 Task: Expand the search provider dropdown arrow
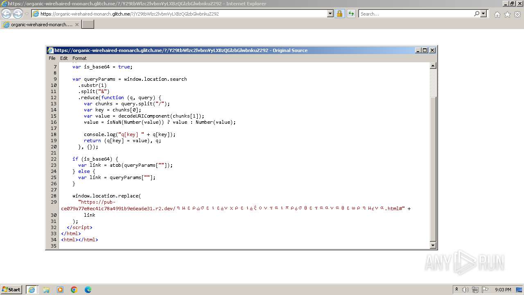483,14
